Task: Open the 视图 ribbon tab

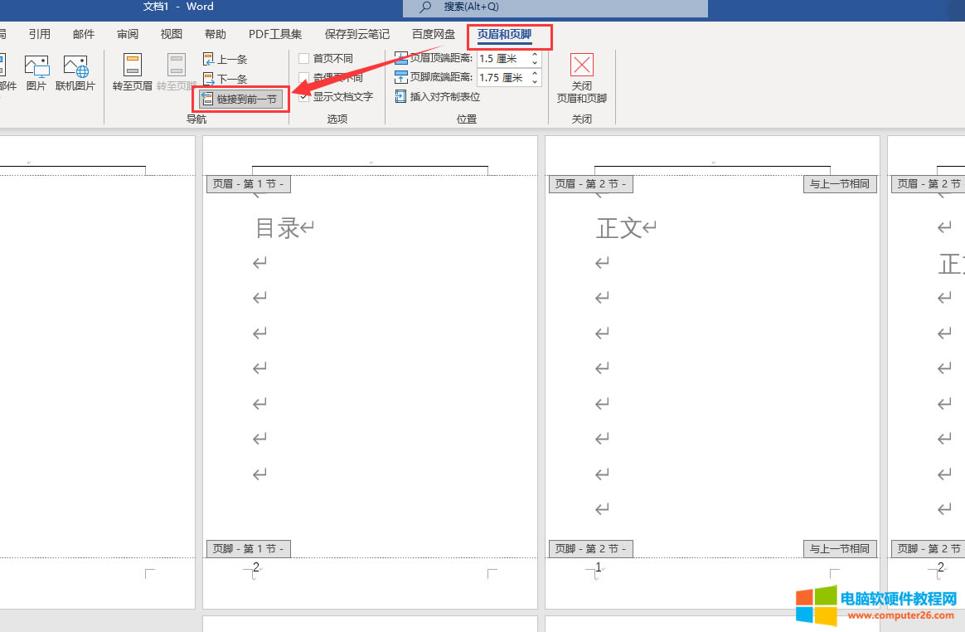Action: (171, 35)
